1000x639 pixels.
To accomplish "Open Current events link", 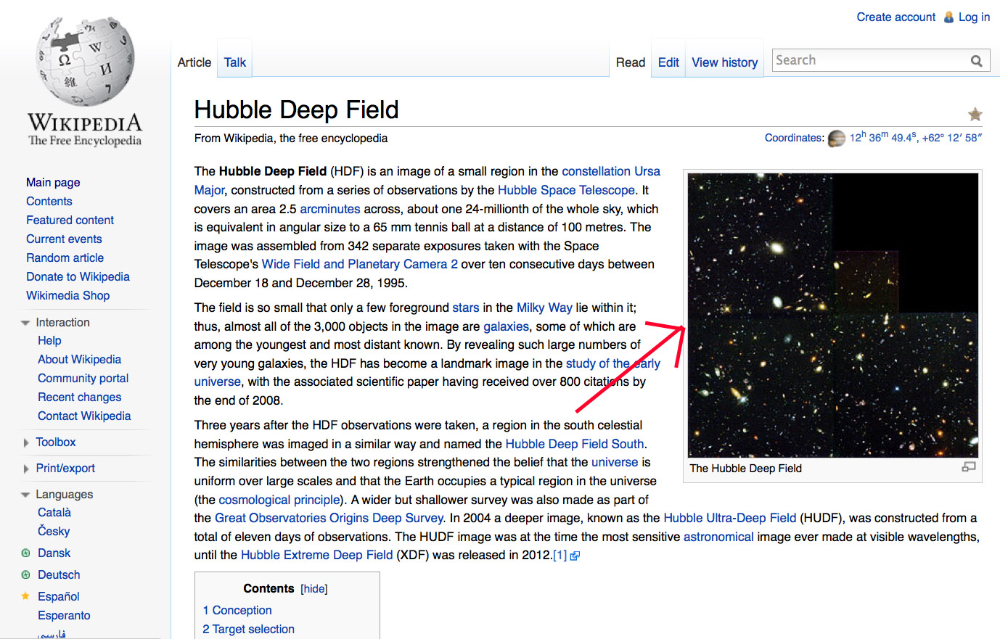I will [64, 239].
